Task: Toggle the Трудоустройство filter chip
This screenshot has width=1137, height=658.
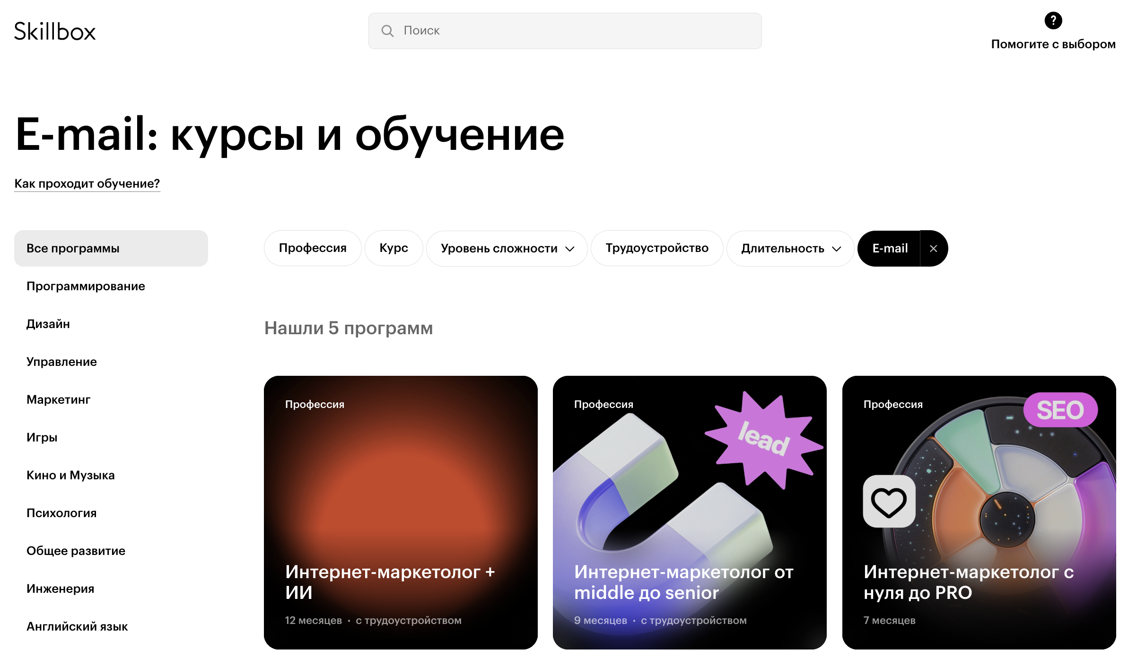Action: pyautogui.click(x=657, y=248)
